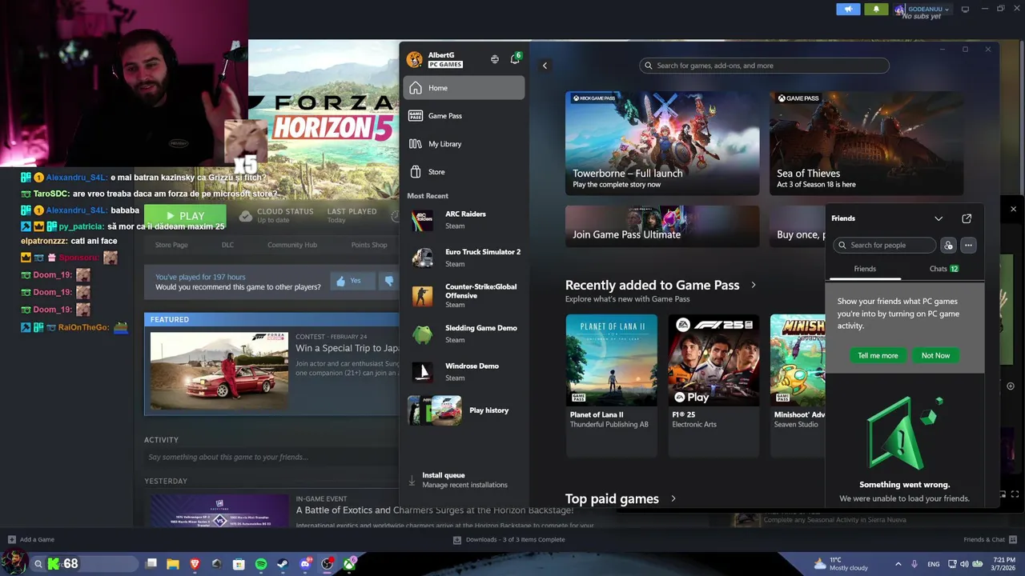The height and width of the screenshot is (576, 1025).
Task: Click the microphone icon in system tray
Action: [x=914, y=564]
